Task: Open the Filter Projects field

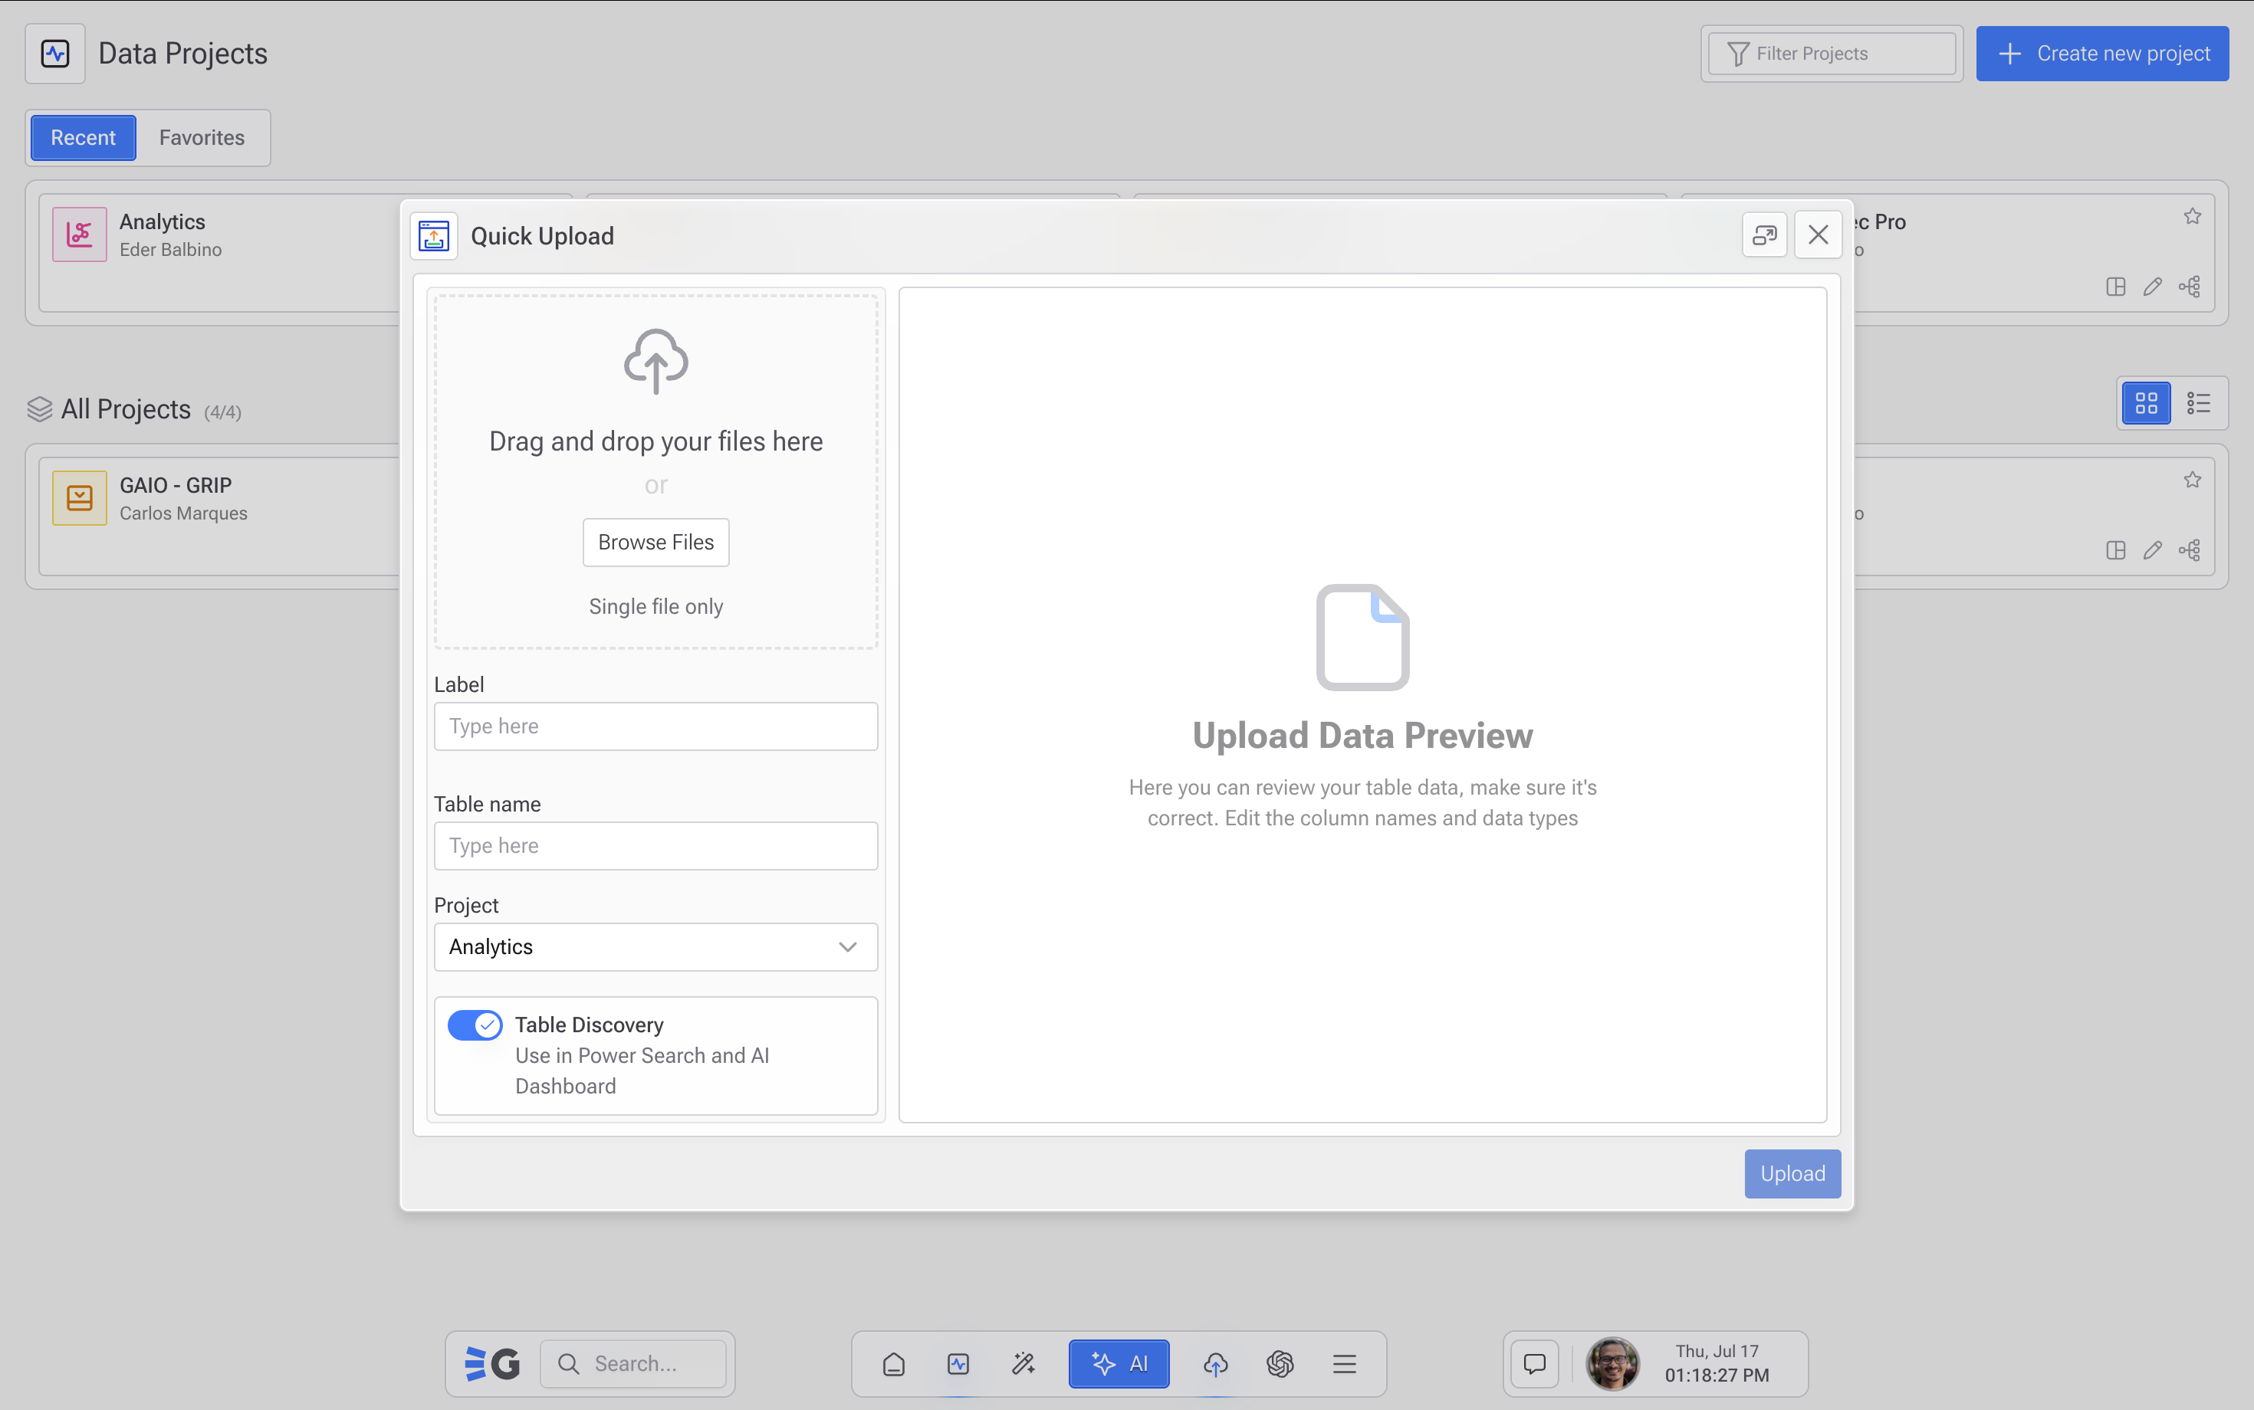Action: 1832,54
